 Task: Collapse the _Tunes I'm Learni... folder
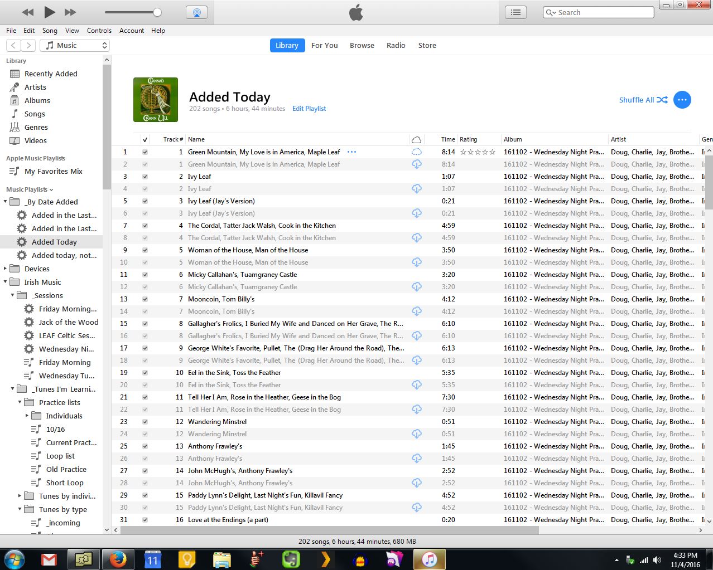click(x=12, y=389)
